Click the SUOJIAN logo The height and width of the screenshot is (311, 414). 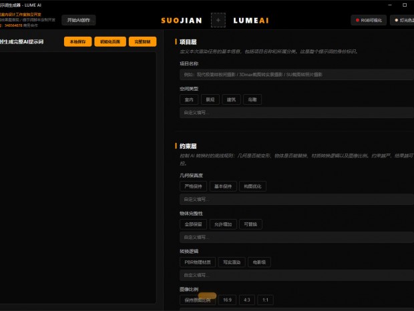click(x=182, y=21)
